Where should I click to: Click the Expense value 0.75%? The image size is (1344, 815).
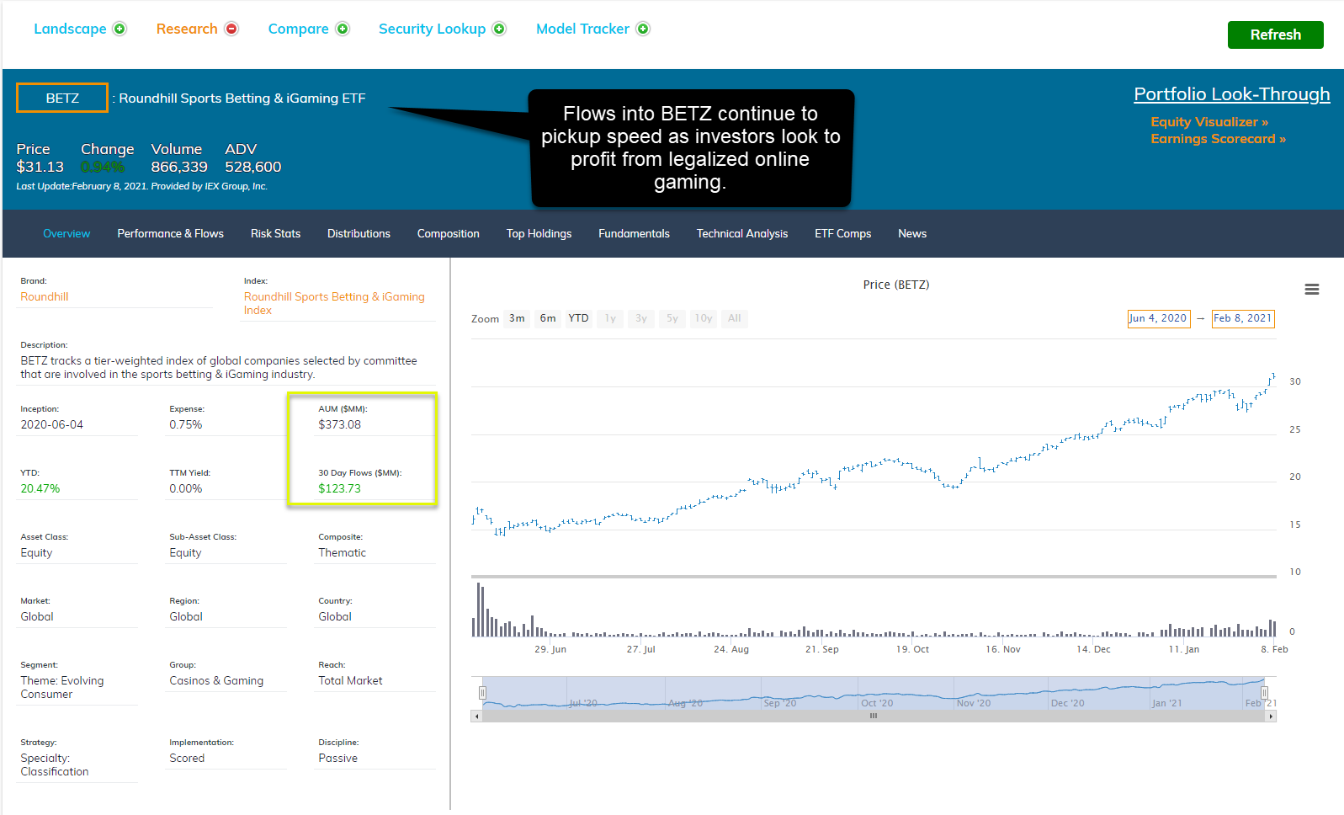click(186, 425)
